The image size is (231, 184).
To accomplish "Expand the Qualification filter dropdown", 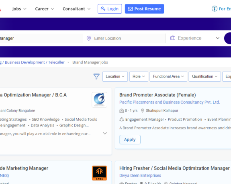I will coord(204,76).
